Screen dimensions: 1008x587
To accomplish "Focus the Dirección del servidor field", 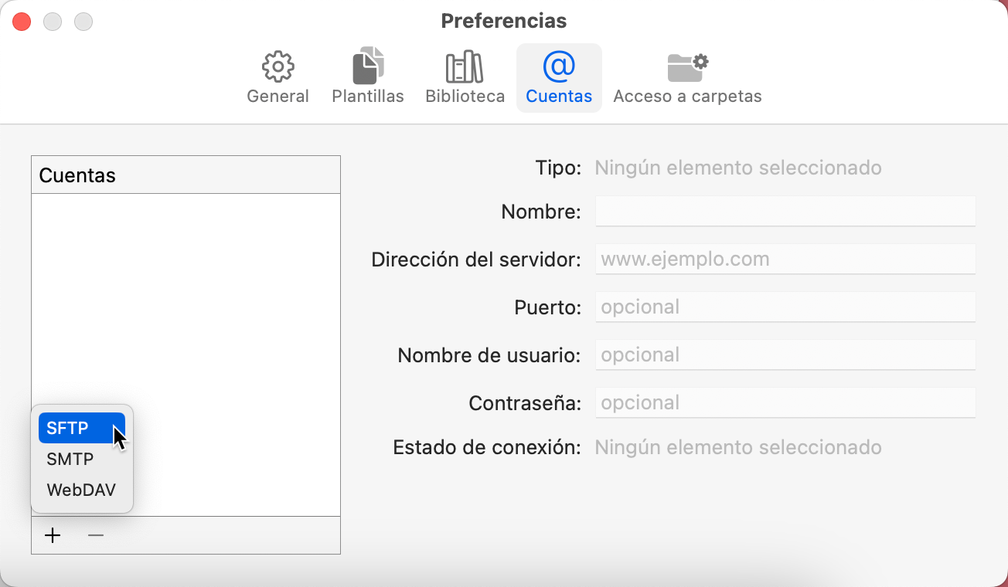I will click(785, 259).
